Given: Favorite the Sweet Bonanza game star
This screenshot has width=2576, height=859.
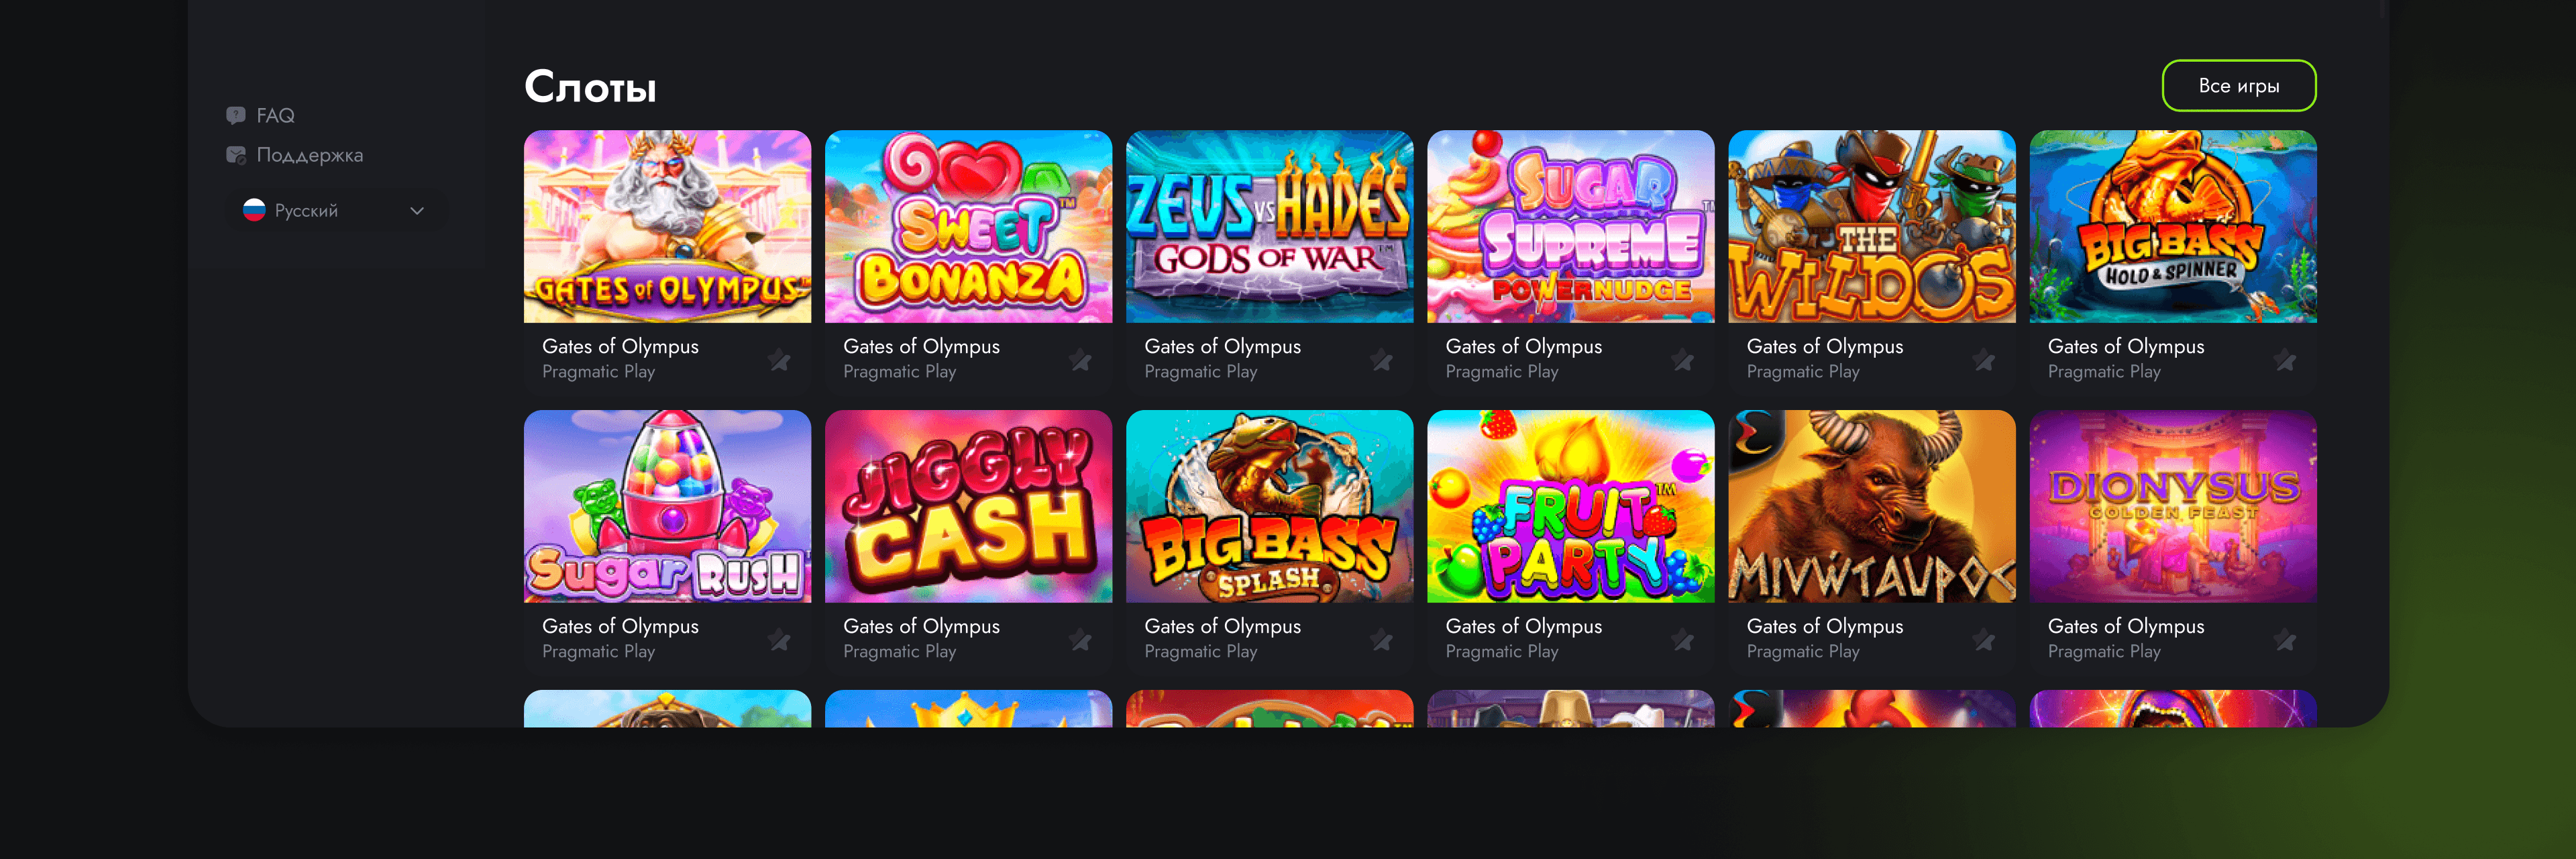Looking at the screenshot, I should 1080,360.
